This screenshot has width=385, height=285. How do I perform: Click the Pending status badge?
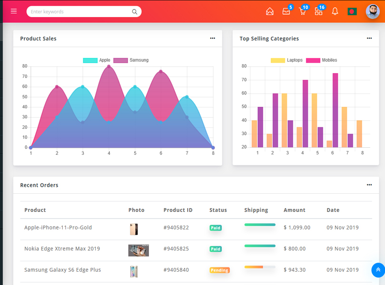coord(219,270)
